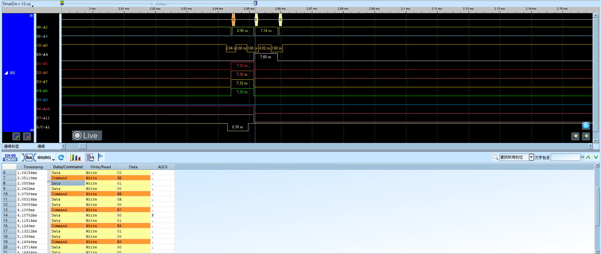Click the delete channel waveform icon
This screenshot has height=254, width=601.
click(27, 136)
